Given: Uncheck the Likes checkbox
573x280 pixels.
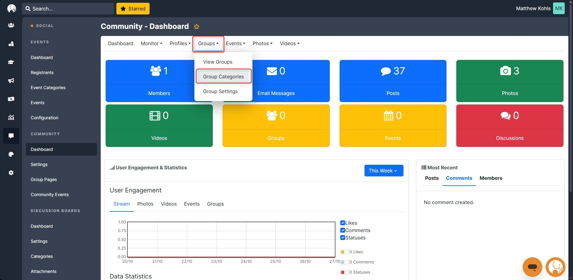Looking at the screenshot, I should tap(343, 223).
